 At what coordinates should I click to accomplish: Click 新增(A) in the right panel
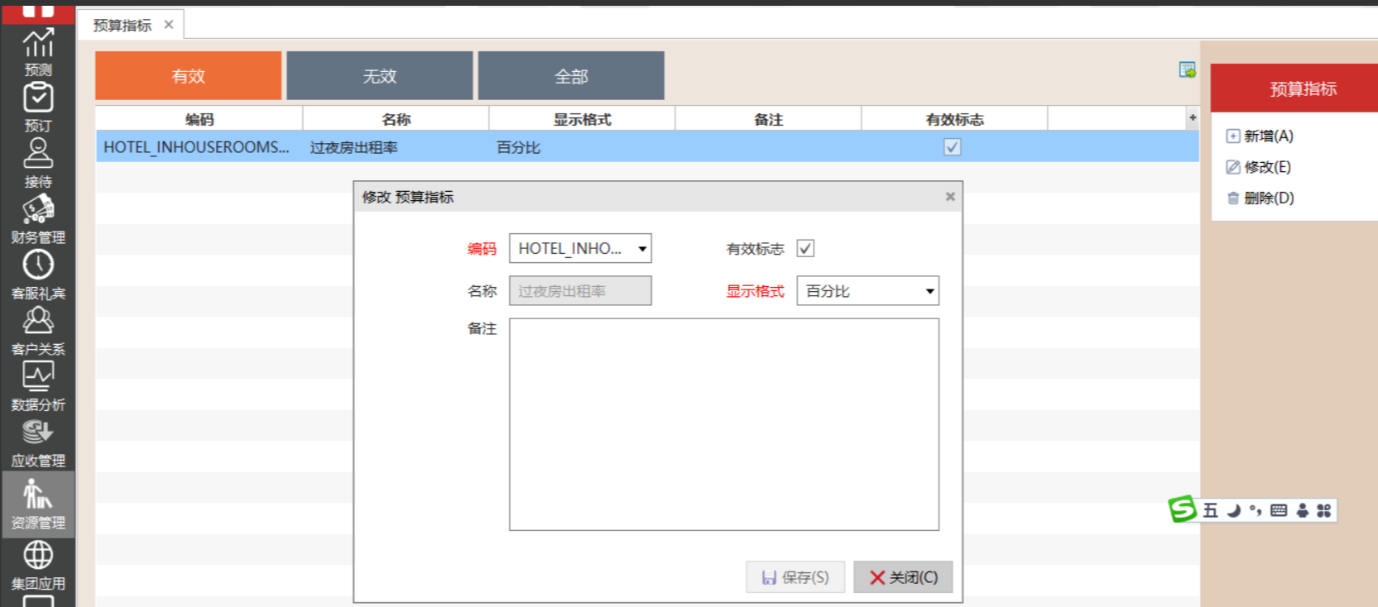point(1267,136)
